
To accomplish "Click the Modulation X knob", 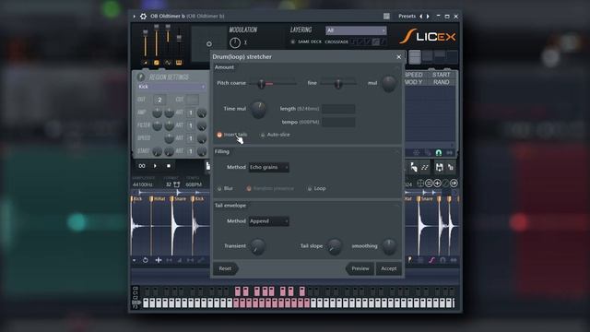I will click(235, 43).
